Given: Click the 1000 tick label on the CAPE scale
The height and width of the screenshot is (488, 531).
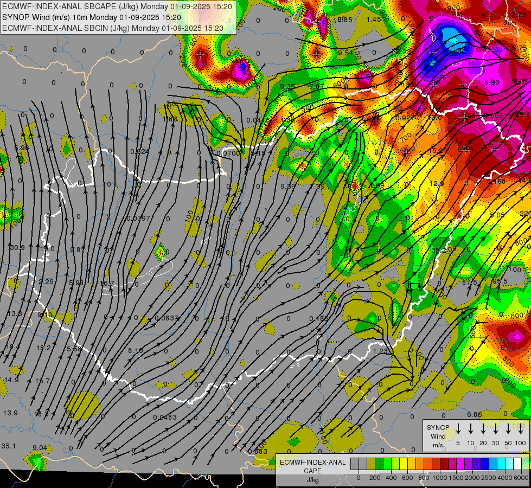Looking at the screenshot, I should click(x=440, y=478).
